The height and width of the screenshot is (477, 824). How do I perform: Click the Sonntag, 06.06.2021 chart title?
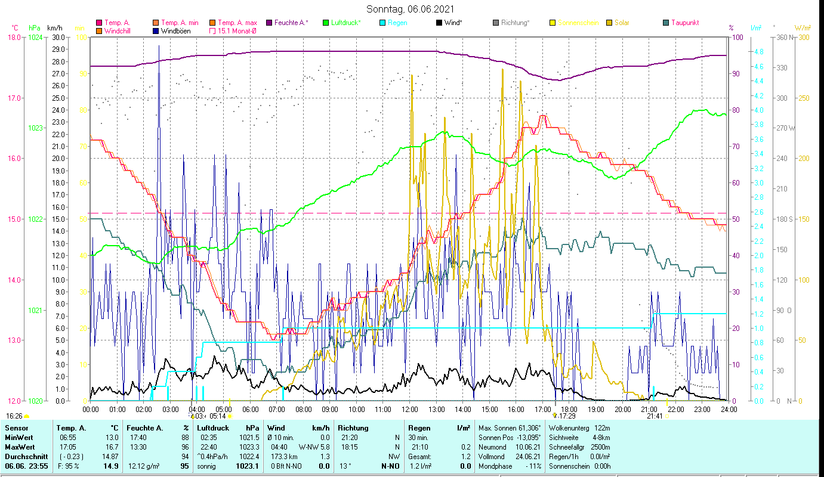[x=411, y=9]
